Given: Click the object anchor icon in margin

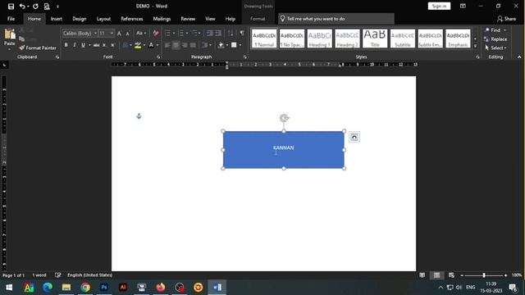Looking at the screenshot, I should coord(139,116).
